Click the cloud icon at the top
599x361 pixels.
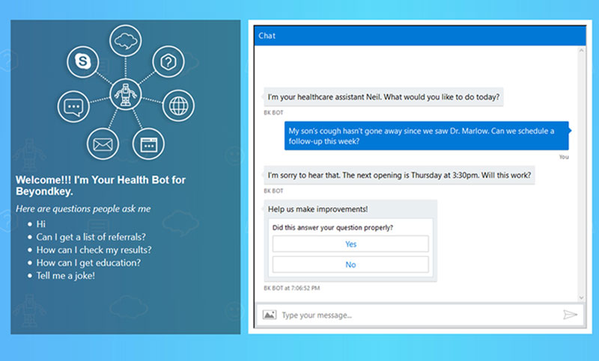(x=126, y=43)
